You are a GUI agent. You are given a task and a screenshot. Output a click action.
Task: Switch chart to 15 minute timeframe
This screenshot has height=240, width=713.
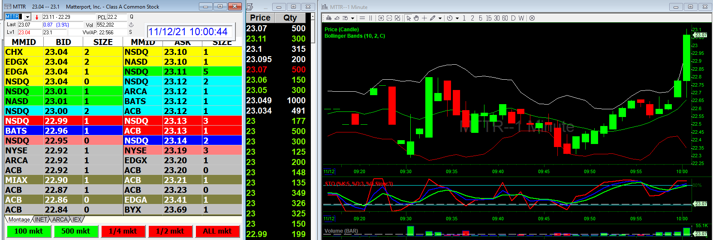coord(489,18)
